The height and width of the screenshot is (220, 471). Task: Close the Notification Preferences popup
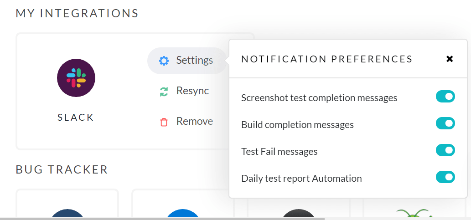pyautogui.click(x=450, y=59)
